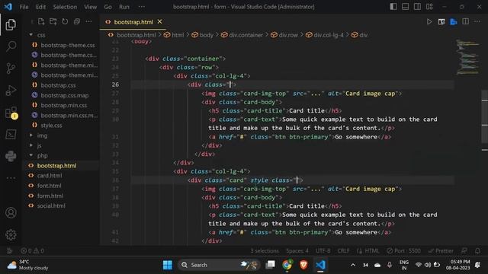
Task: Open the Manage settings gear
Action: point(11,234)
